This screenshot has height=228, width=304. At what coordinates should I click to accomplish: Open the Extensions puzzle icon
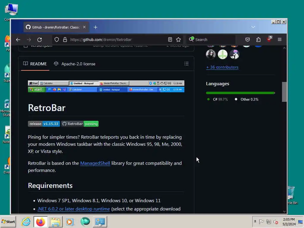pyautogui.click(x=258, y=39)
